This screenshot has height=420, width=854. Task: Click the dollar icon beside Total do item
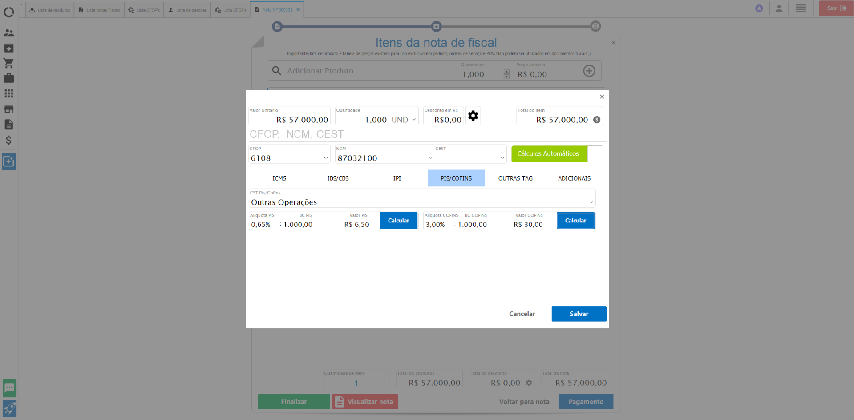click(597, 120)
